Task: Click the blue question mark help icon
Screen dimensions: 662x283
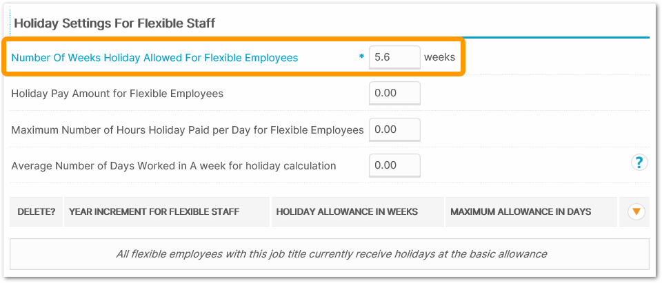Action: coord(639,163)
